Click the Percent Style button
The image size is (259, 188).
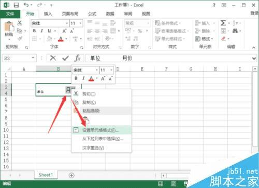pos(140,31)
